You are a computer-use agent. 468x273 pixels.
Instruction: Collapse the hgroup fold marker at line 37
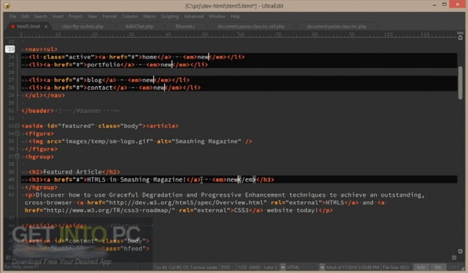(x=17, y=157)
